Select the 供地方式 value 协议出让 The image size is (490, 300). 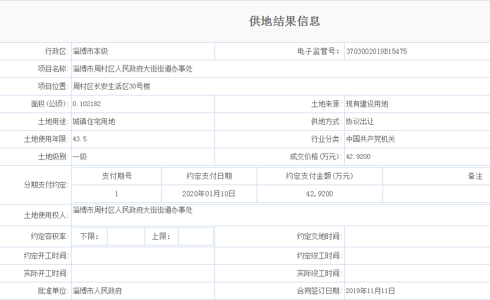coord(360,122)
